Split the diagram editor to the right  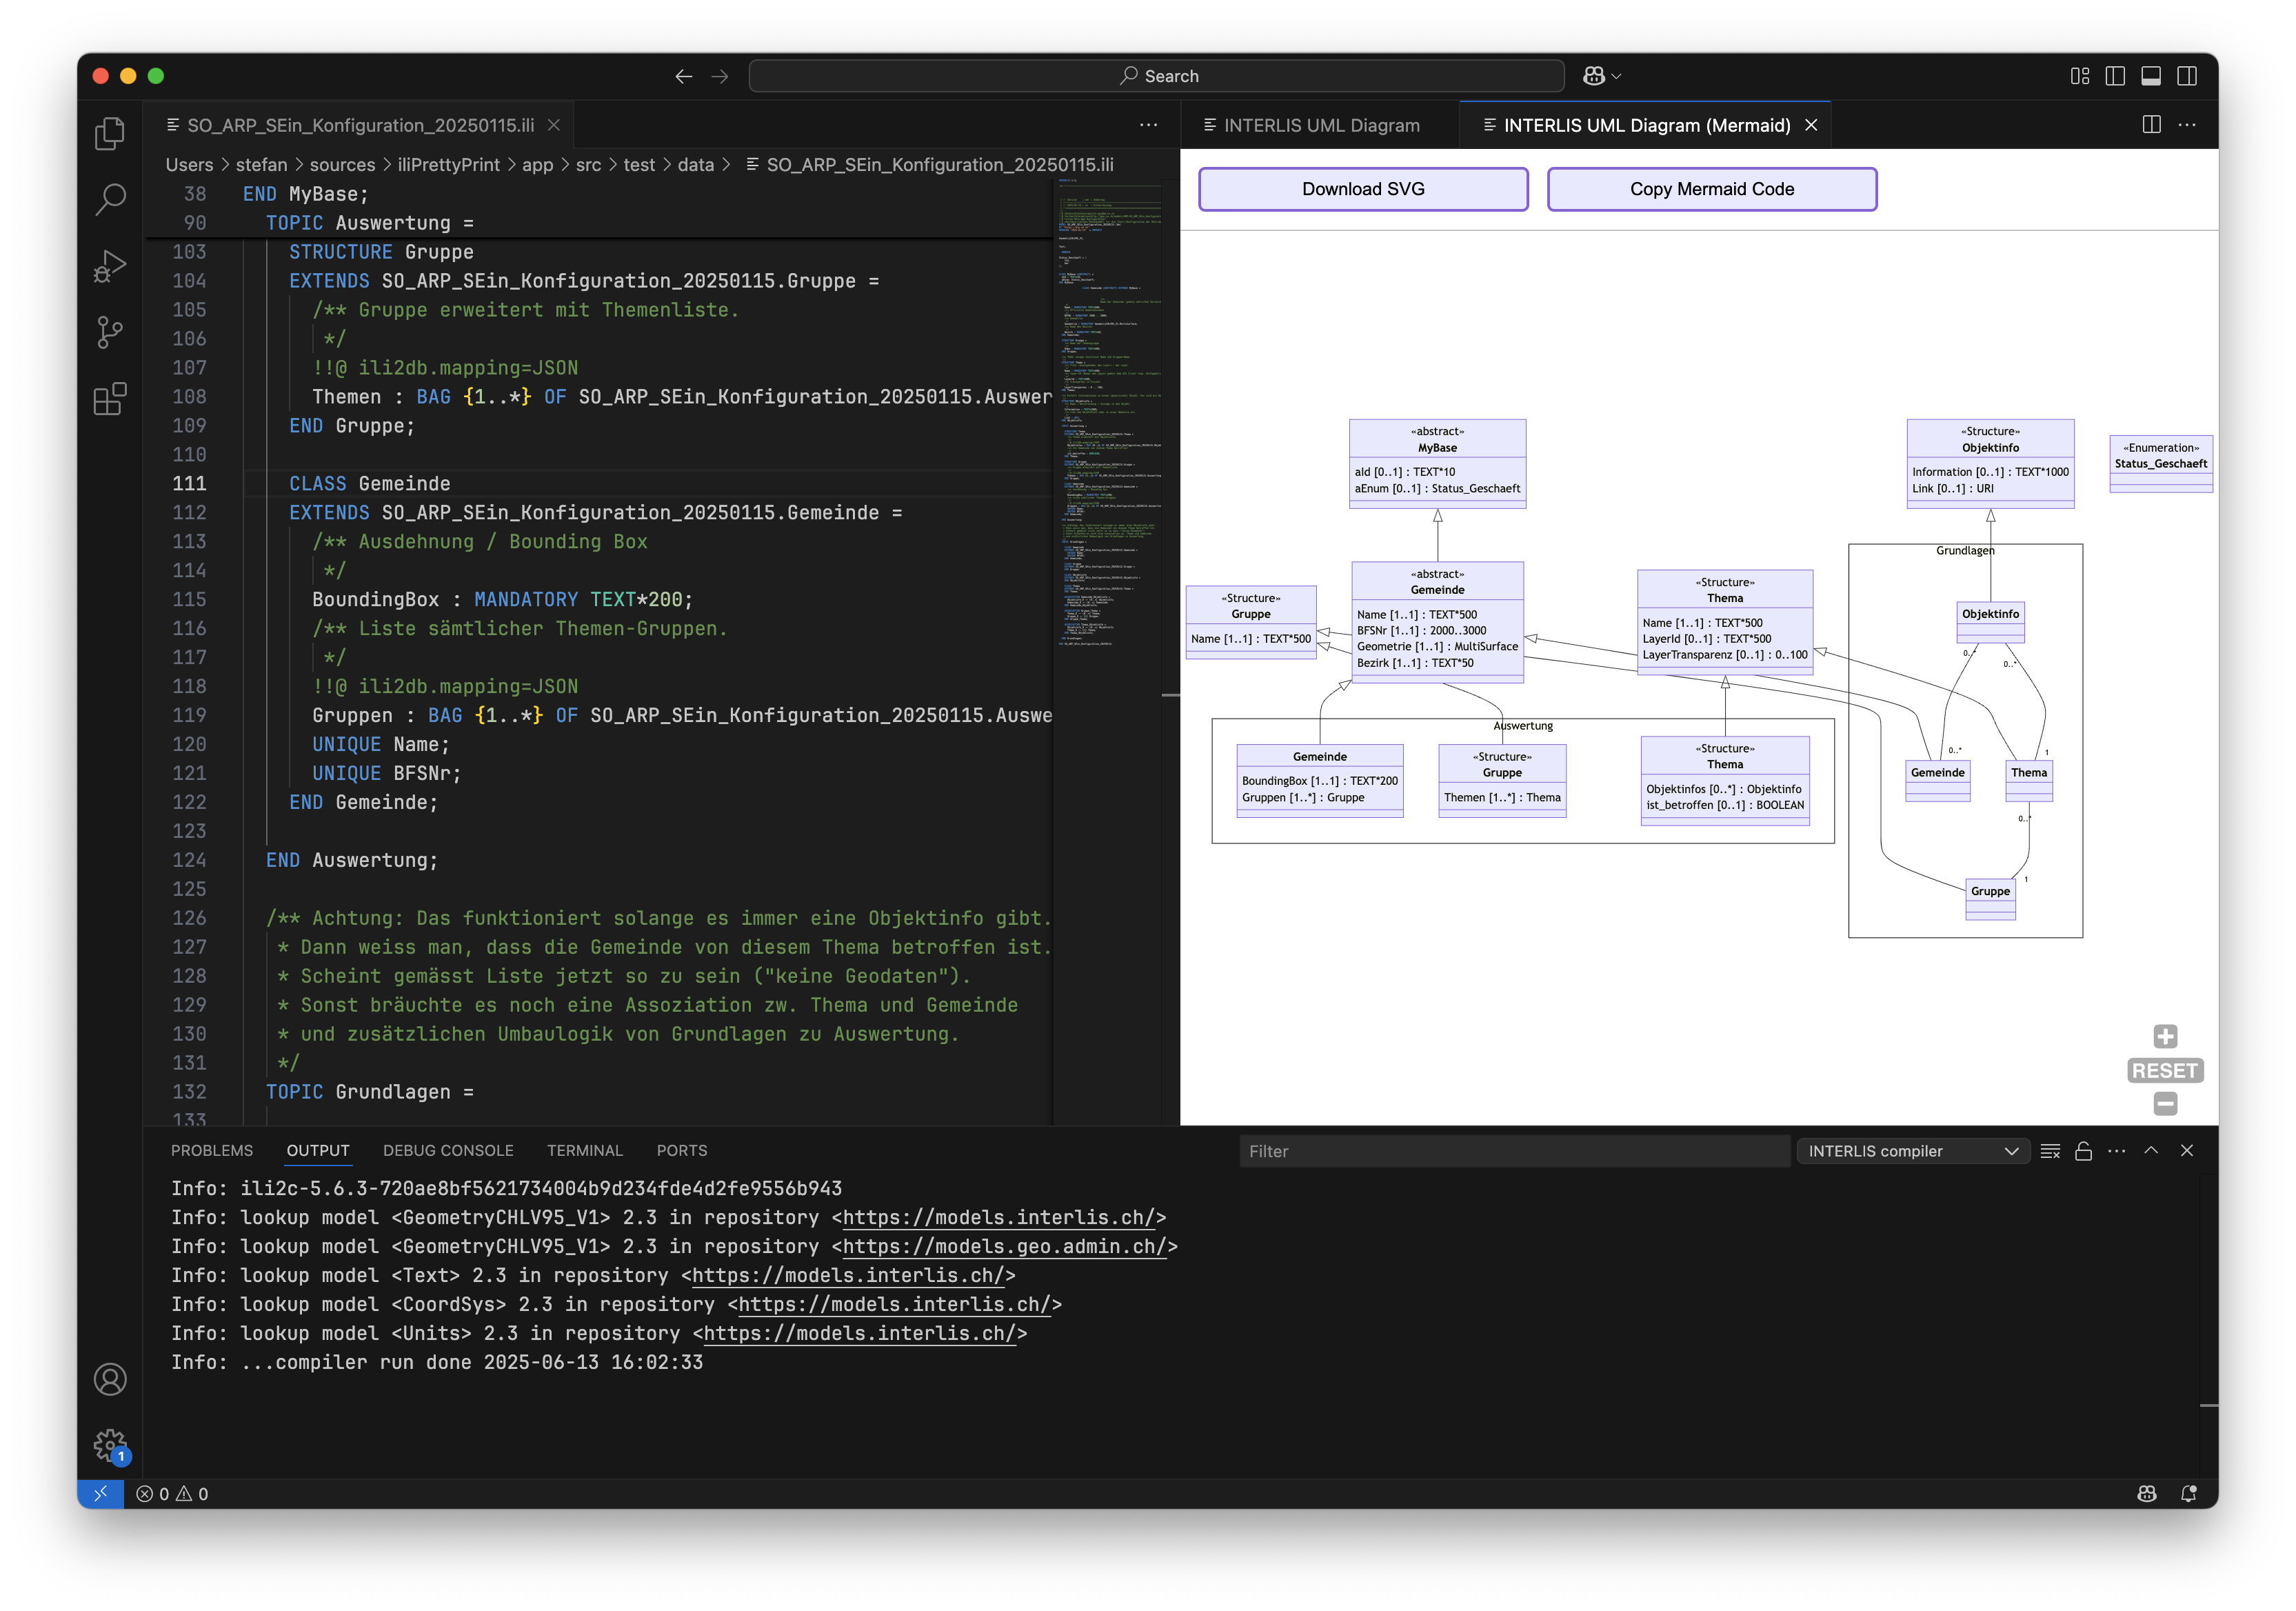(x=2151, y=125)
